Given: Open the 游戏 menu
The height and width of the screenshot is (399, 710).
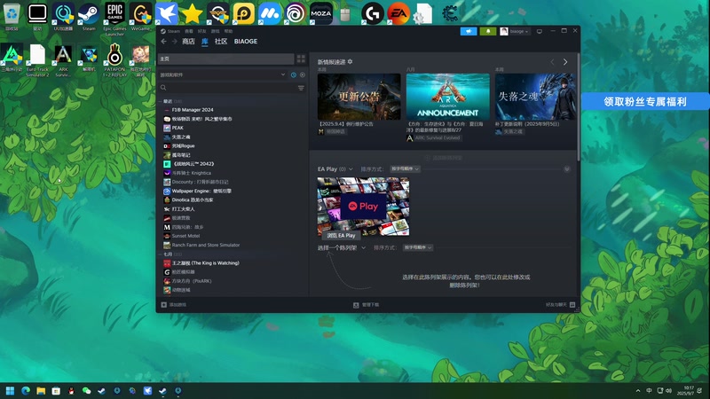Looking at the screenshot, I should (x=215, y=31).
